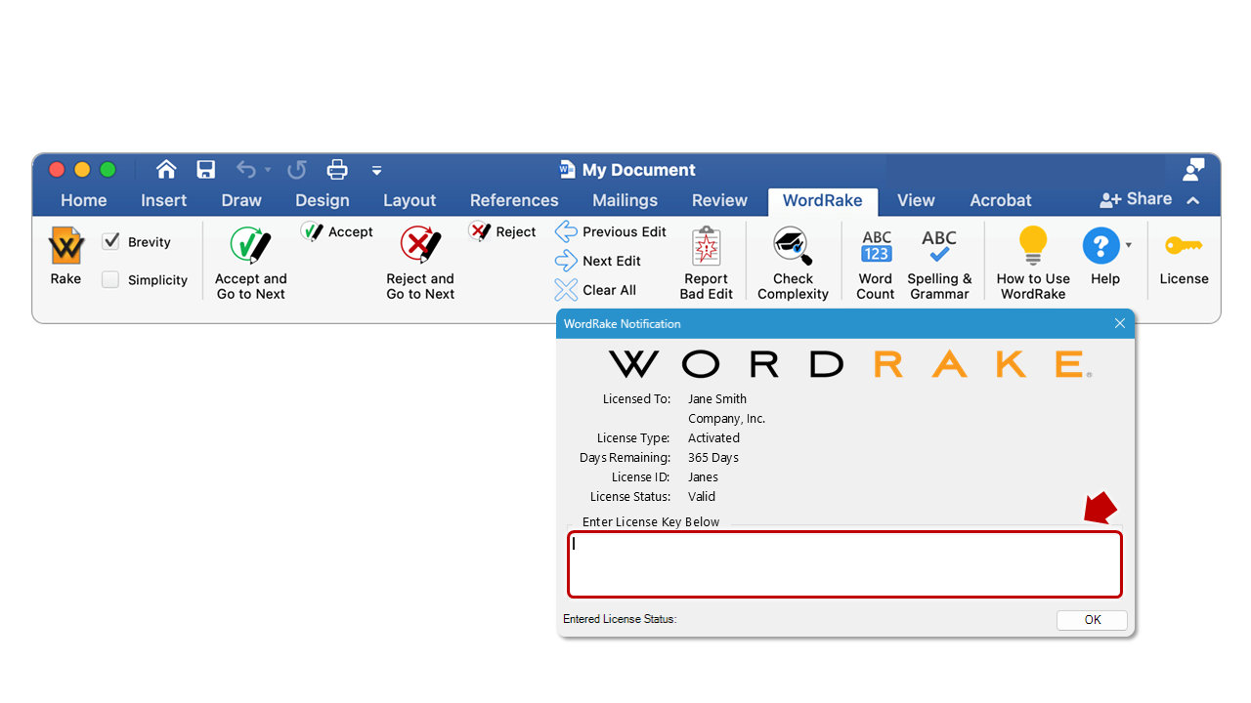Open the Mailings tab
The image size is (1251, 703).
pos(625,200)
